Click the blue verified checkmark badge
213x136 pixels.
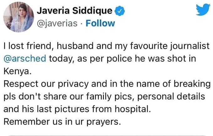click(x=120, y=11)
